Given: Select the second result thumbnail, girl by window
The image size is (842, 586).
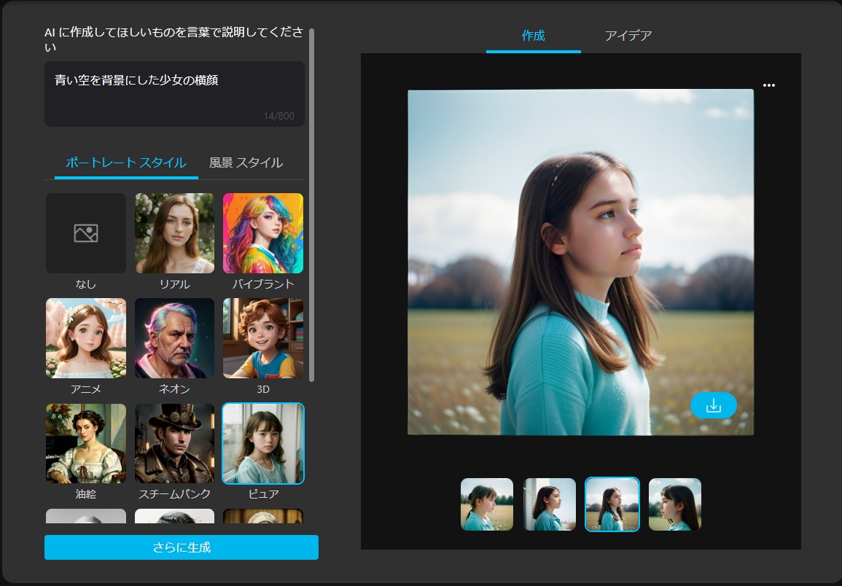Looking at the screenshot, I should (550, 504).
